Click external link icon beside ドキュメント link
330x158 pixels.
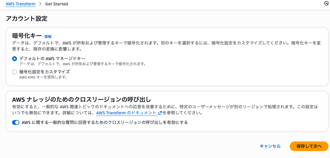(x=160, y=113)
